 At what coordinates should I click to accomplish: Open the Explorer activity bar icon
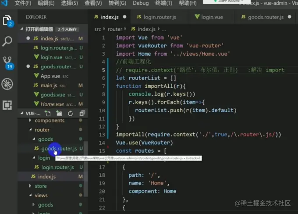[x=7, y=21]
